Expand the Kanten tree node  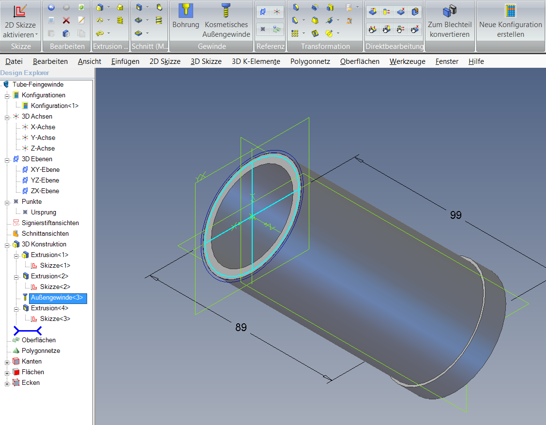pos(7,363)
